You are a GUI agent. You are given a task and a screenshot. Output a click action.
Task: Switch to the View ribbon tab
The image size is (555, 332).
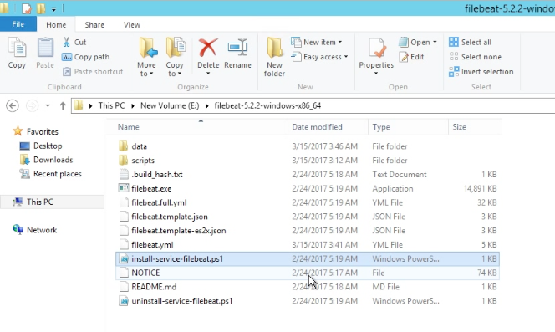point(132,25)
